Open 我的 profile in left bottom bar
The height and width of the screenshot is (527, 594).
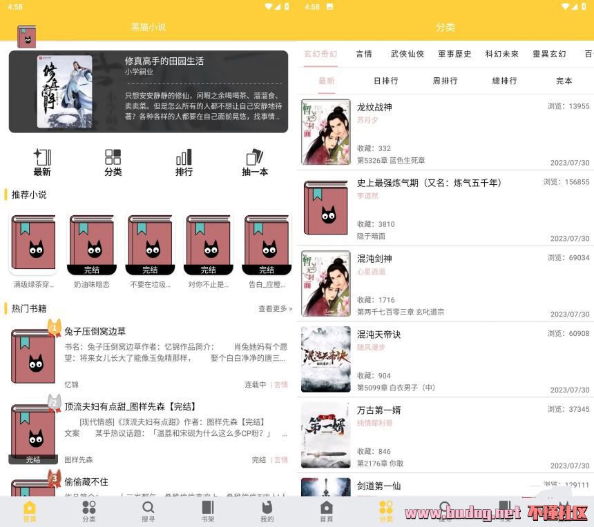tap(267, 512)
